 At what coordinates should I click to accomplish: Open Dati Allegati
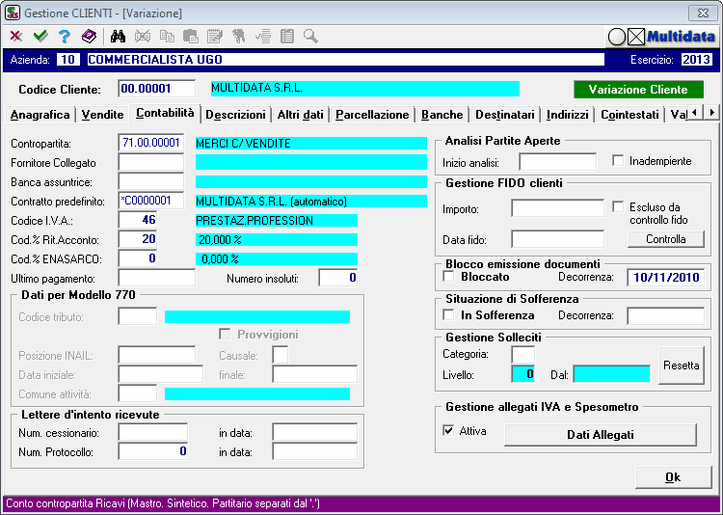tap(601, 435)
